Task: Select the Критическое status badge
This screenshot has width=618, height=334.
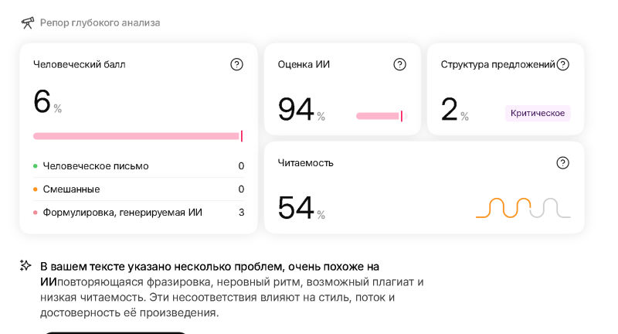Action: [x=538, y=113]
